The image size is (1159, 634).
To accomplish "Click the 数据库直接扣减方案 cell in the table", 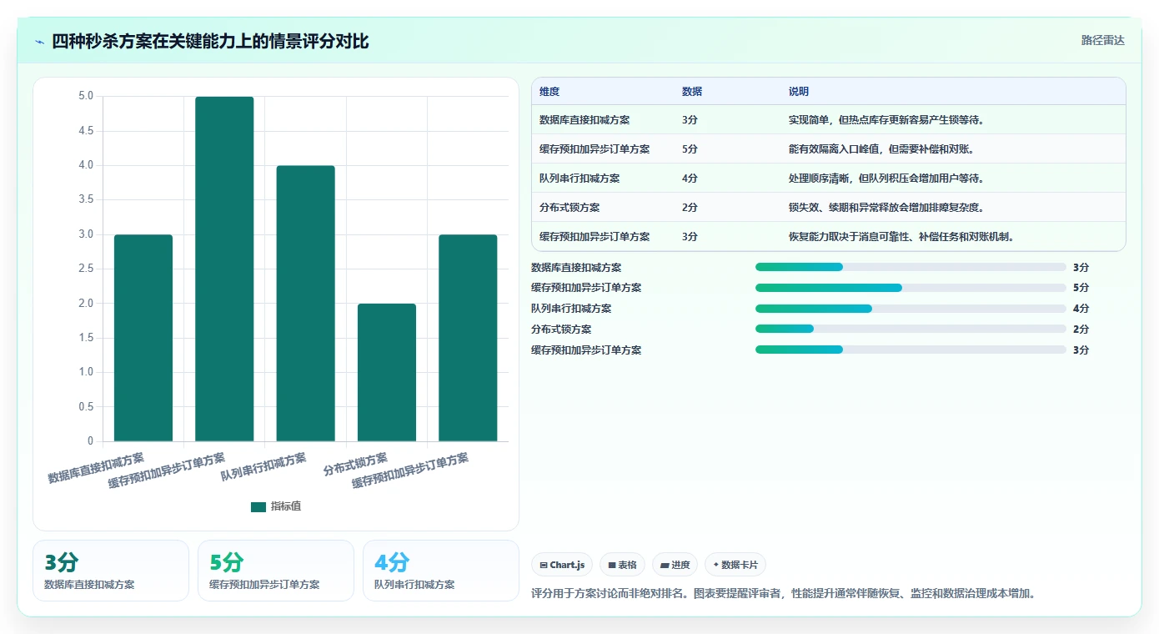I will pos(585,120).
